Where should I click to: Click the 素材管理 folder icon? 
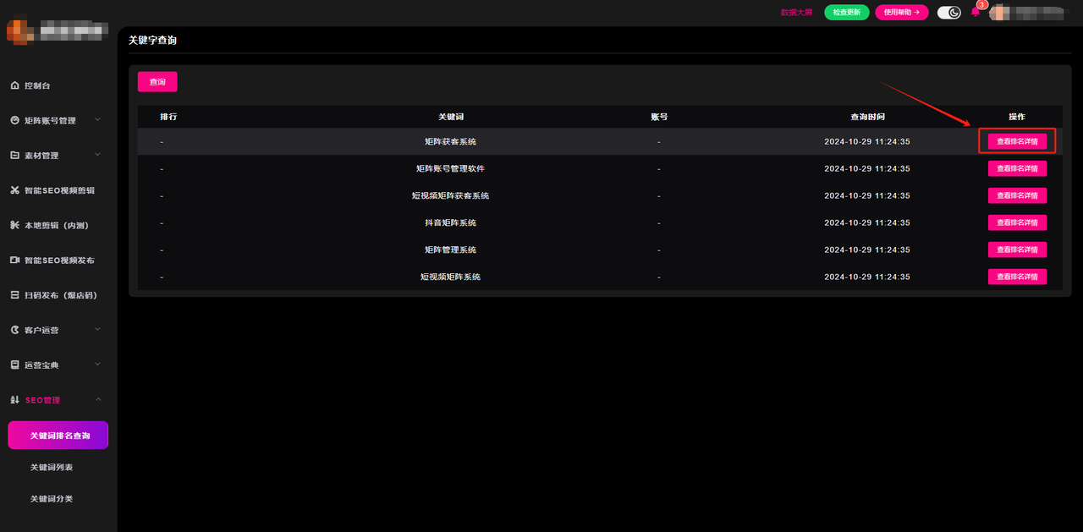click(x=14, y=156)
